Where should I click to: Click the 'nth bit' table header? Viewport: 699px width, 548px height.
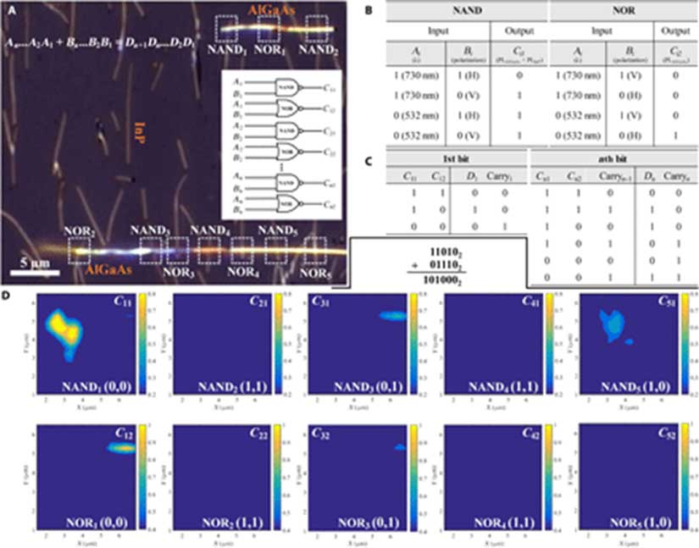coord(612,158)
